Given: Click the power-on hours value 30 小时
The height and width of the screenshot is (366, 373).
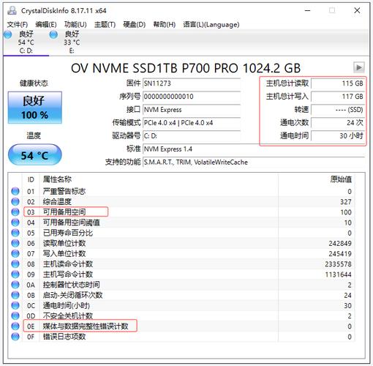Looking at the screenshot, I should pos(338,136).
